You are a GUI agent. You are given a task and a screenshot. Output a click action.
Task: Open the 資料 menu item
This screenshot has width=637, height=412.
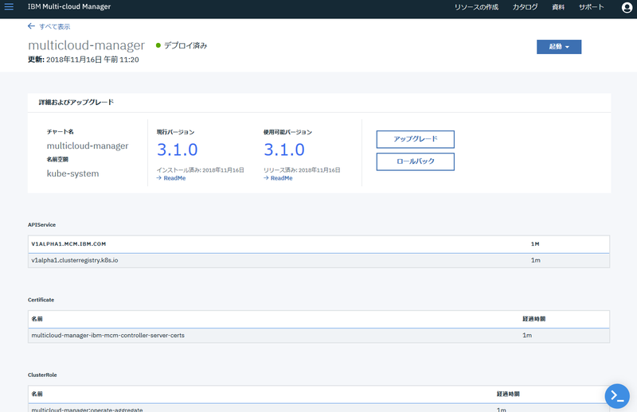558,7
